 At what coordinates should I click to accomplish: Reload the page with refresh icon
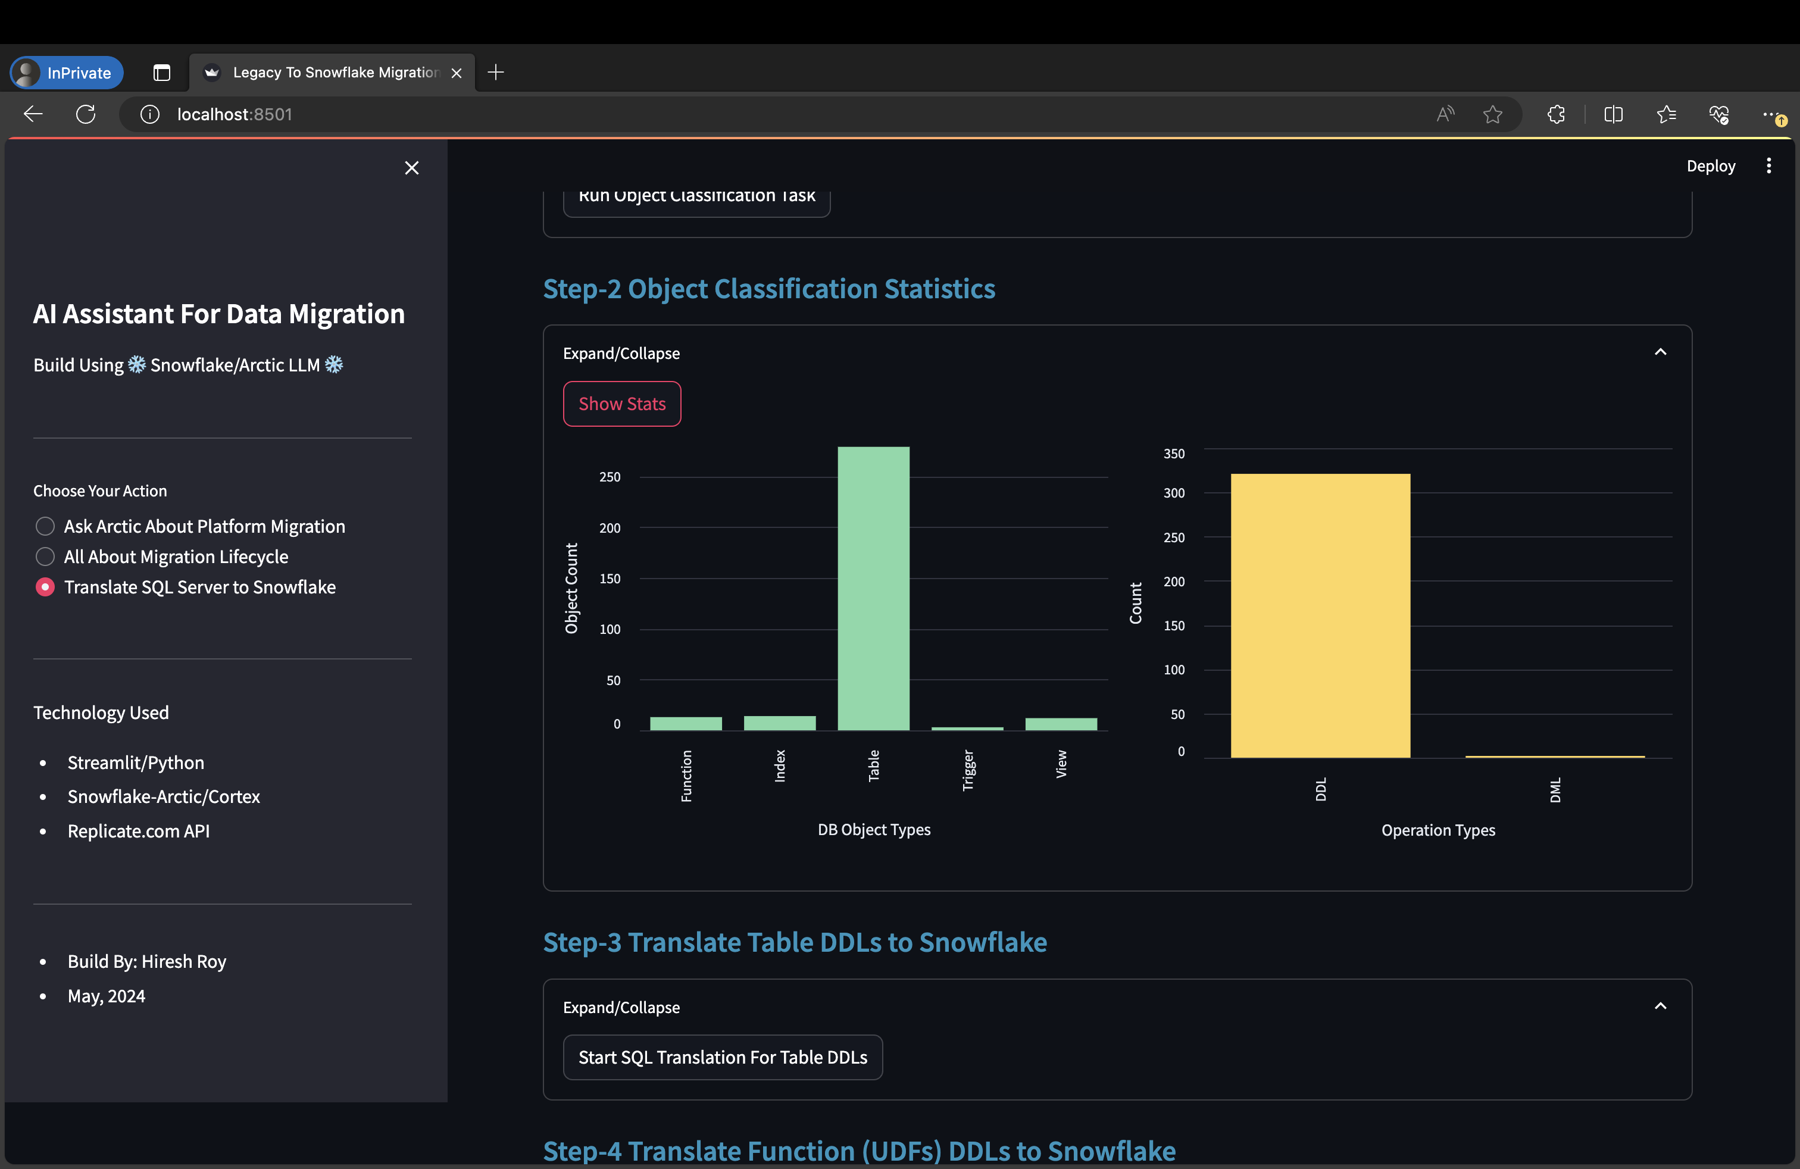(x=86, y=114)
